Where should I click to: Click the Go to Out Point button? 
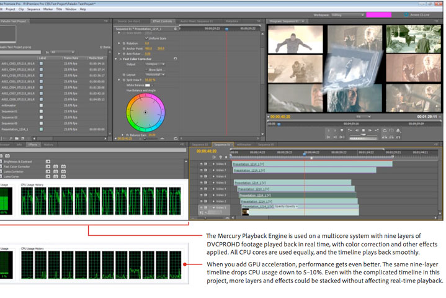tap(335, 137)
